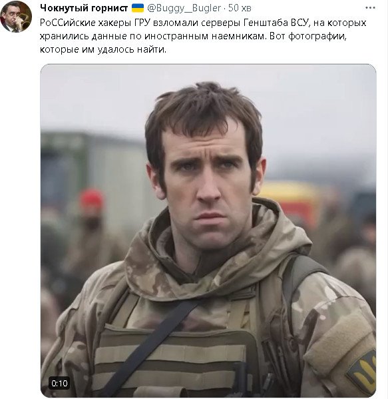Open the tweet via the 50 хв timestamp
This screenshot has height=399, width=388.
240,8
